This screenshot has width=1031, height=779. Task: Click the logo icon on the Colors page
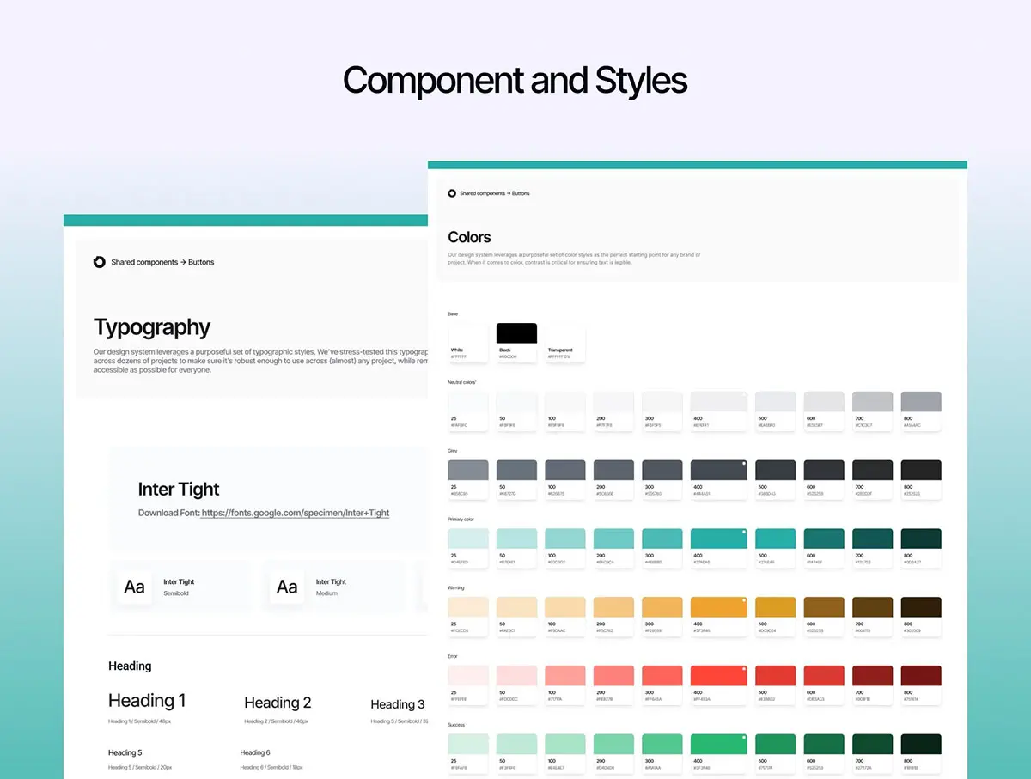[452, 193]
